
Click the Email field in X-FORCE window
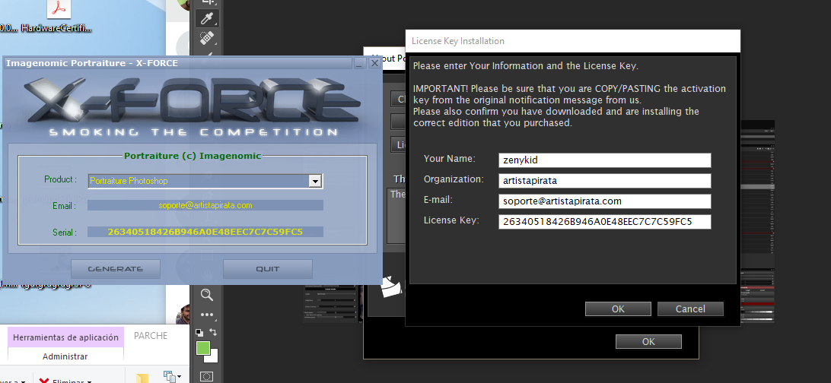pyautogui.click(x=205, y=205)
